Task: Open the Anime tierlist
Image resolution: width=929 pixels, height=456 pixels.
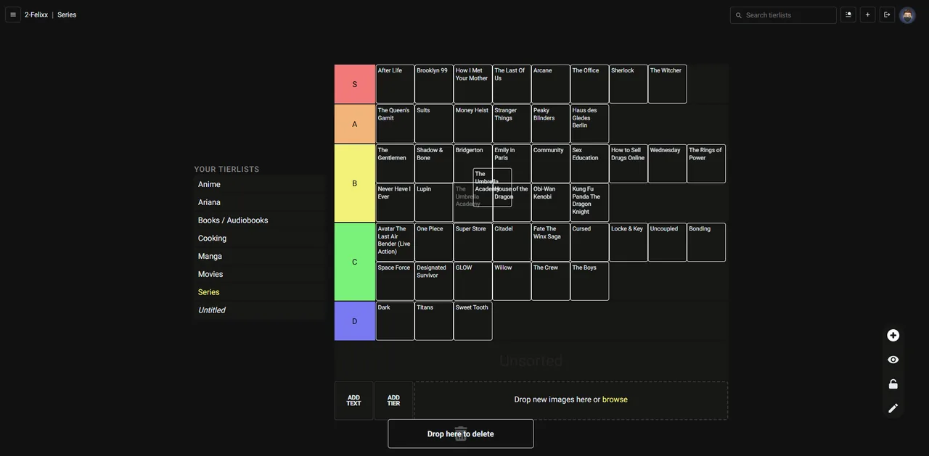Action: tap(260, 184)
